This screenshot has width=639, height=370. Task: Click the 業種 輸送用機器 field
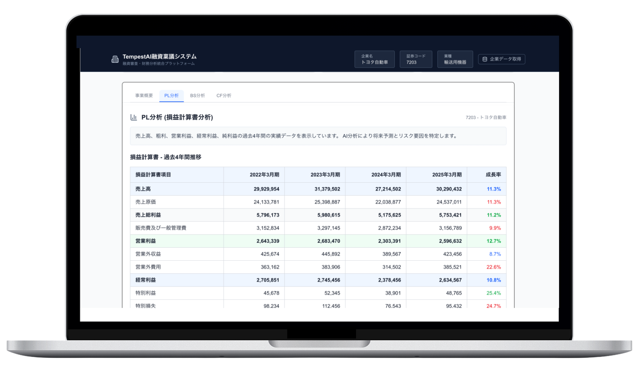[455, 59]
